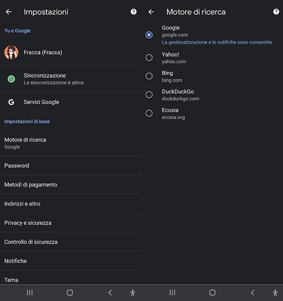
Task: Select the DuckDuckGo radio button
Action: (149, 95)
